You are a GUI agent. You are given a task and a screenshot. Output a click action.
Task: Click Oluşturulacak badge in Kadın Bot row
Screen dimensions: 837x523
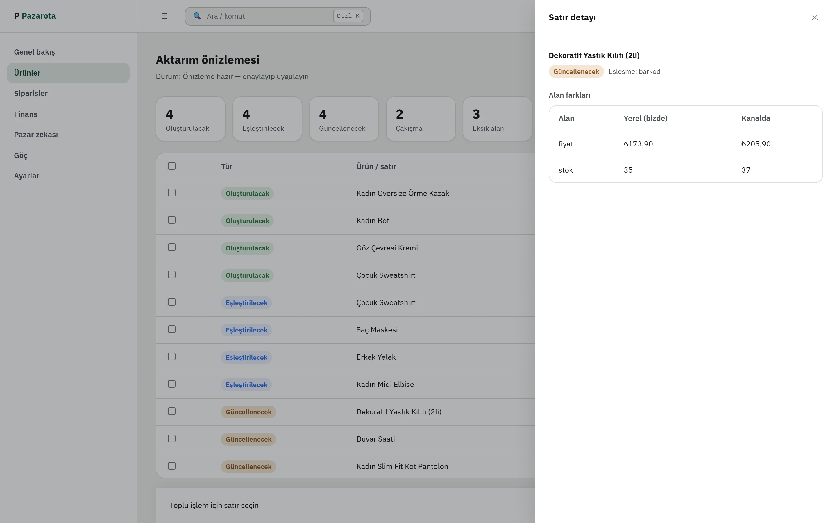pyautogui.click(x=247, y=221)
